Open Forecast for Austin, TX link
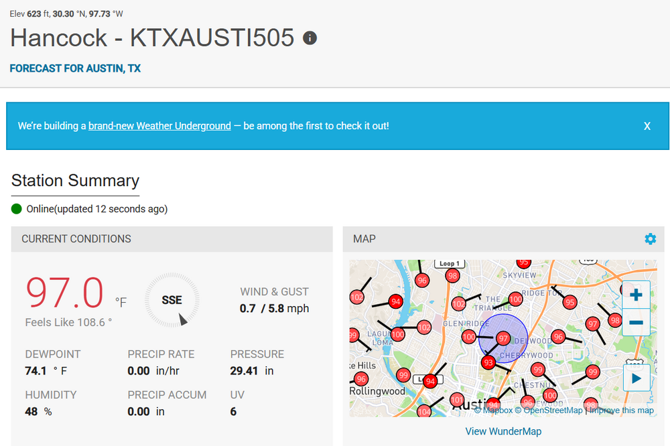Screen dimensions: 670x446 (75, 68)
